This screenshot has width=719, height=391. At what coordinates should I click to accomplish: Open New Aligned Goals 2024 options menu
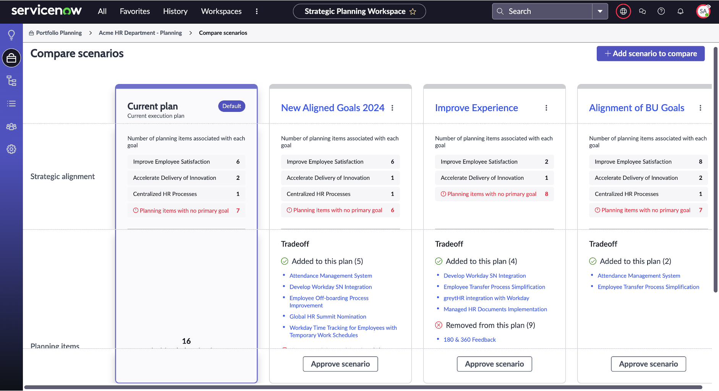392,108
